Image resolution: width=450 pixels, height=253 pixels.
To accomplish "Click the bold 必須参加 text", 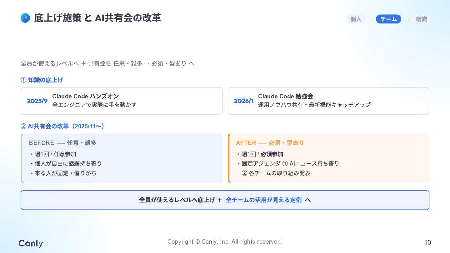I will click(272, 154).
